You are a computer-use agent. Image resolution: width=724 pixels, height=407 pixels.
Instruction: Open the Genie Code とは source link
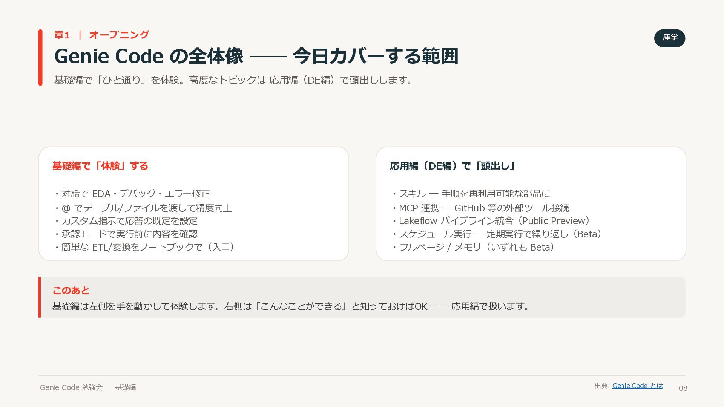click(x=637, y=386)
